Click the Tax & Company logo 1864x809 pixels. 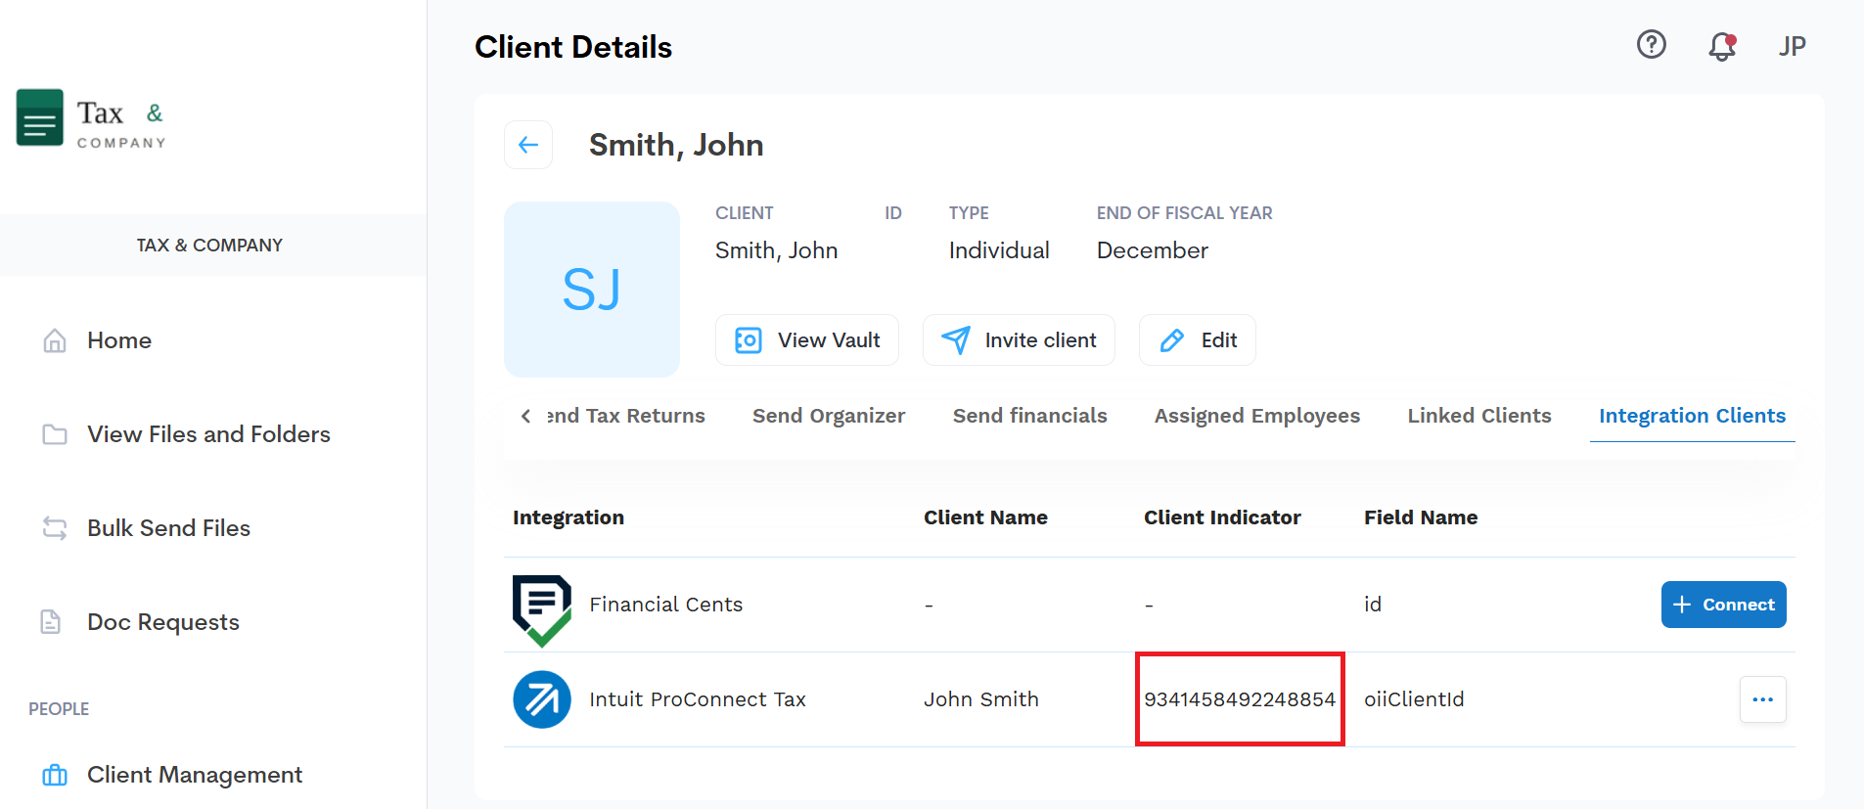91,119
